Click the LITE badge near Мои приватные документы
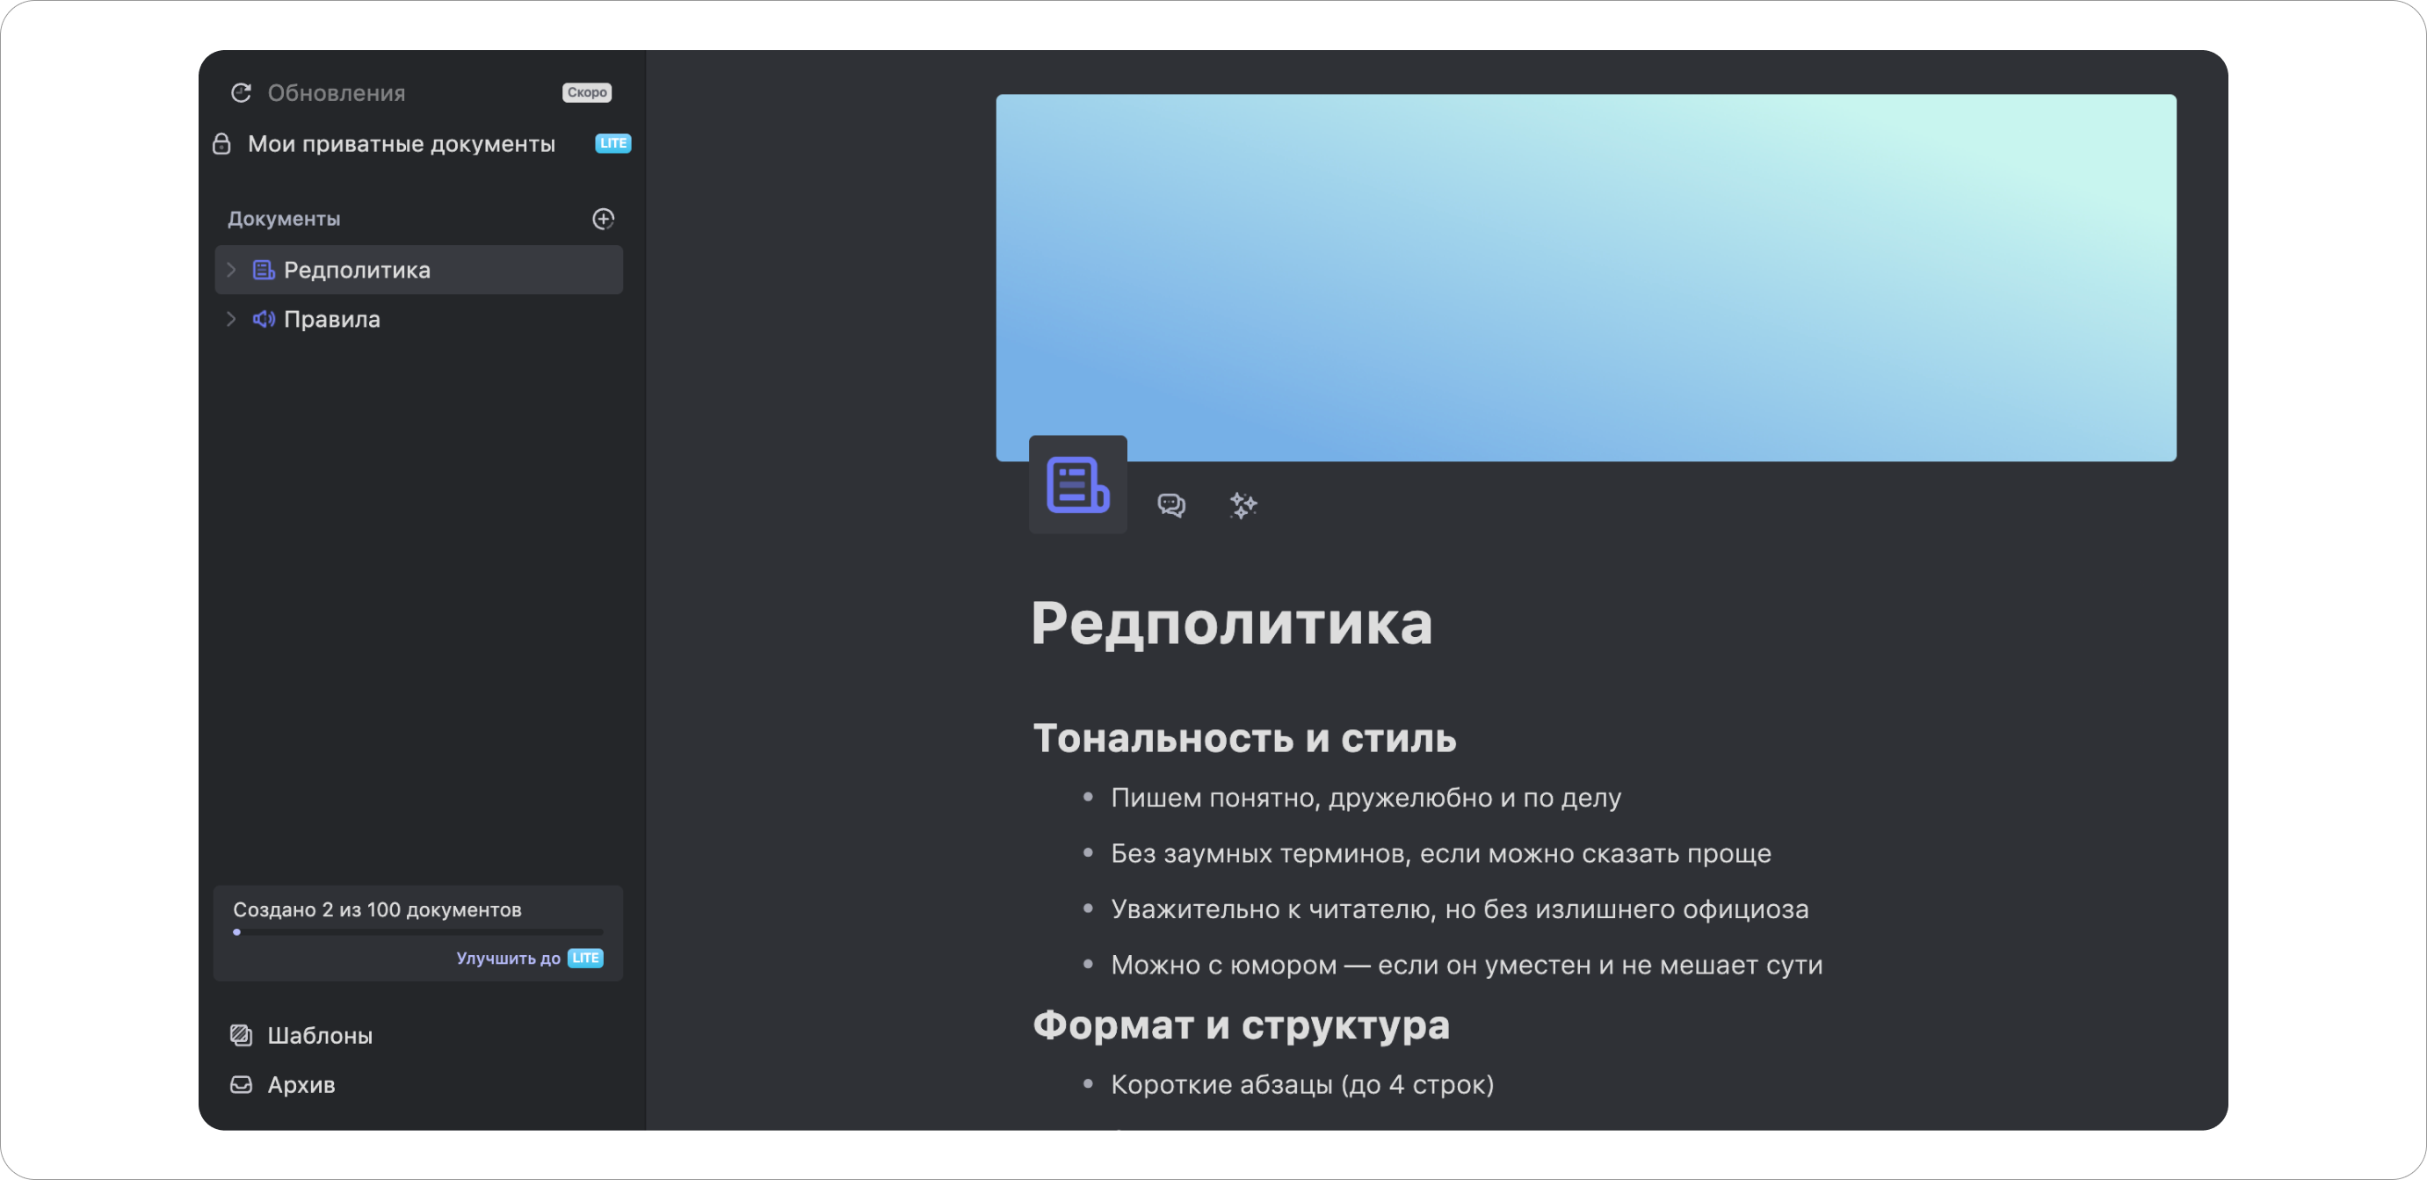 click(x=612, y=143)
